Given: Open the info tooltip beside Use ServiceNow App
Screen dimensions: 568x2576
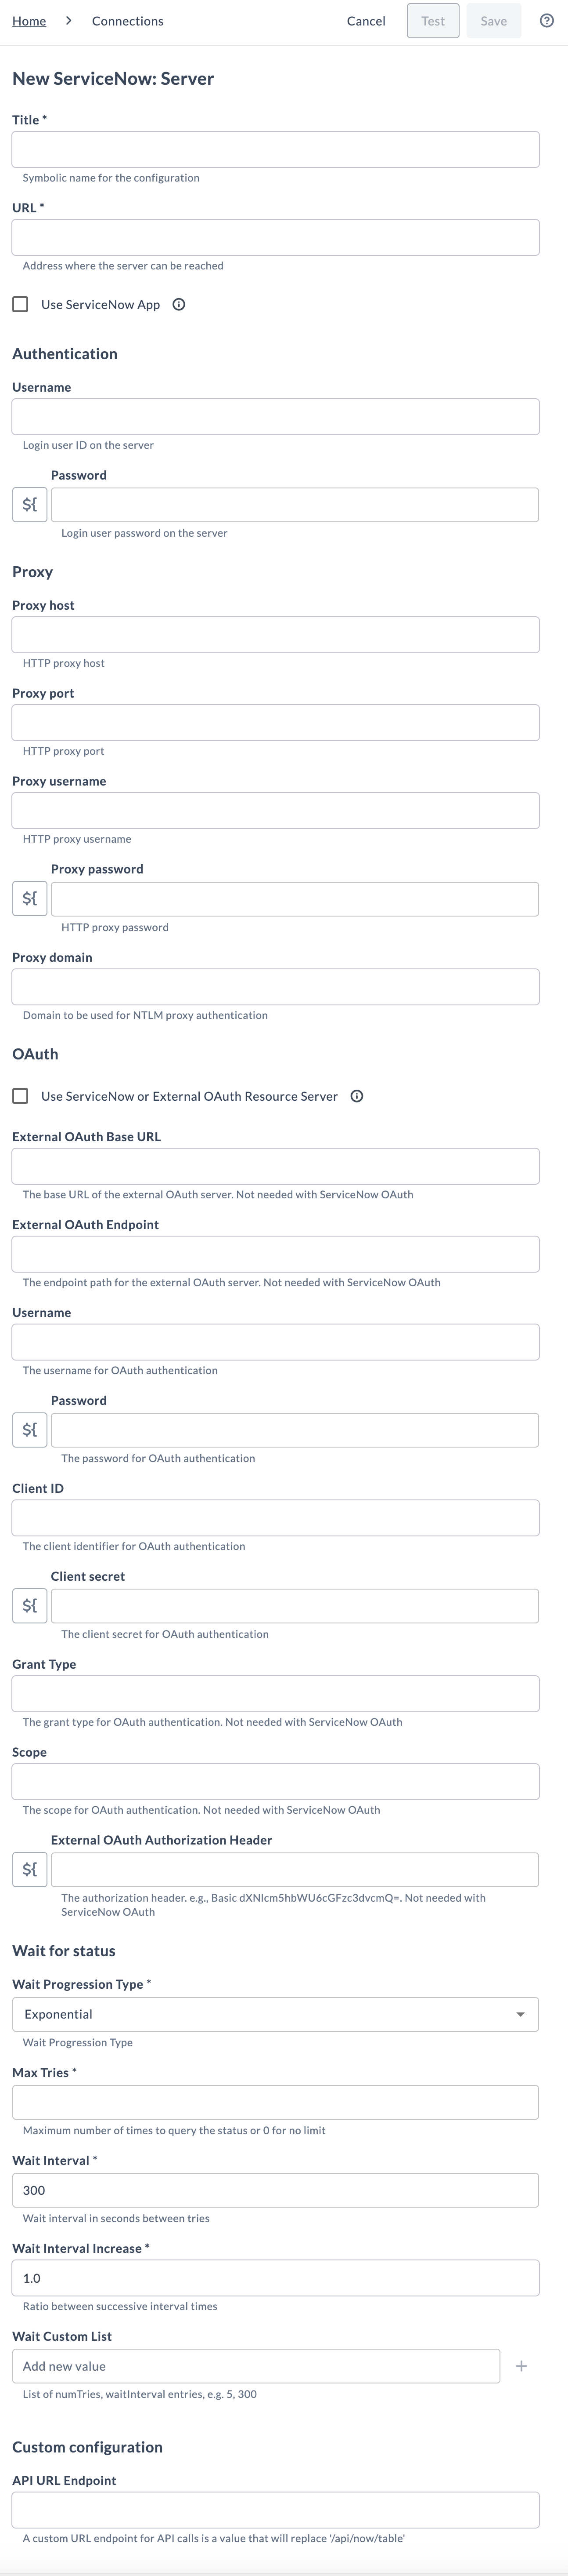Looking at the screenshot, I should pos(180,304).
